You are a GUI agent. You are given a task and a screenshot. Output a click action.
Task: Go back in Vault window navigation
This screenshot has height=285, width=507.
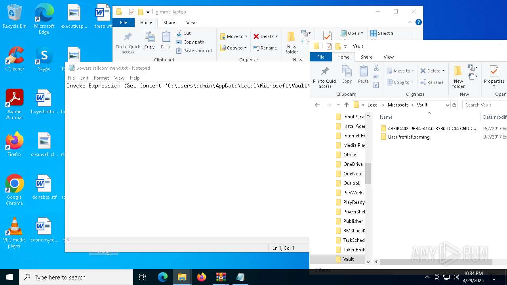317,105
